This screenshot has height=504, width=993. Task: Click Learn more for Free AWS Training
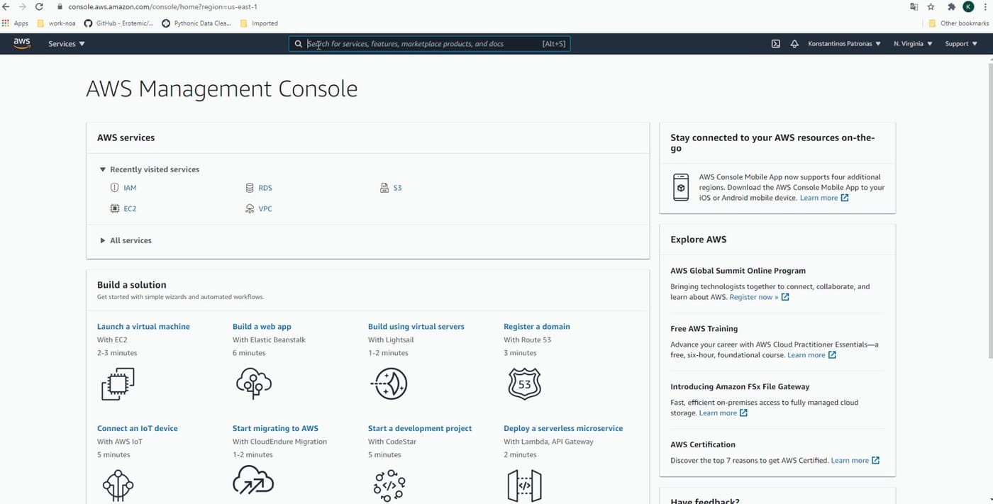(811, 355)
